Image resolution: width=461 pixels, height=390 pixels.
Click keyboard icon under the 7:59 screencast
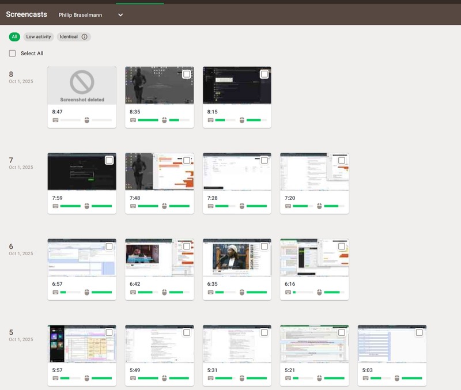55,206
